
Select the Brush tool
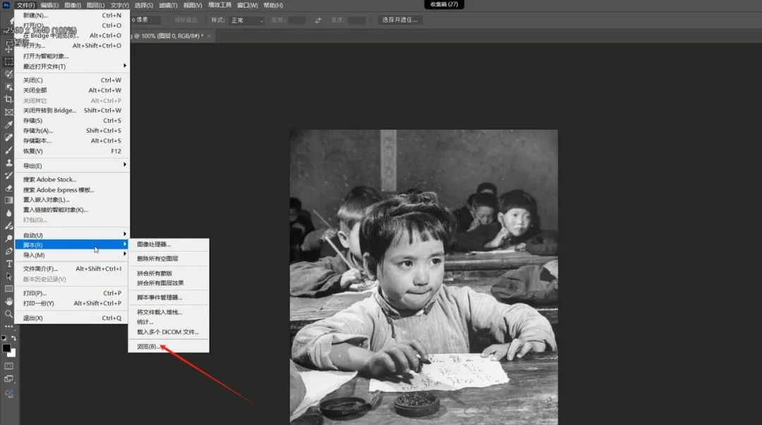click(x=8, y=150)
